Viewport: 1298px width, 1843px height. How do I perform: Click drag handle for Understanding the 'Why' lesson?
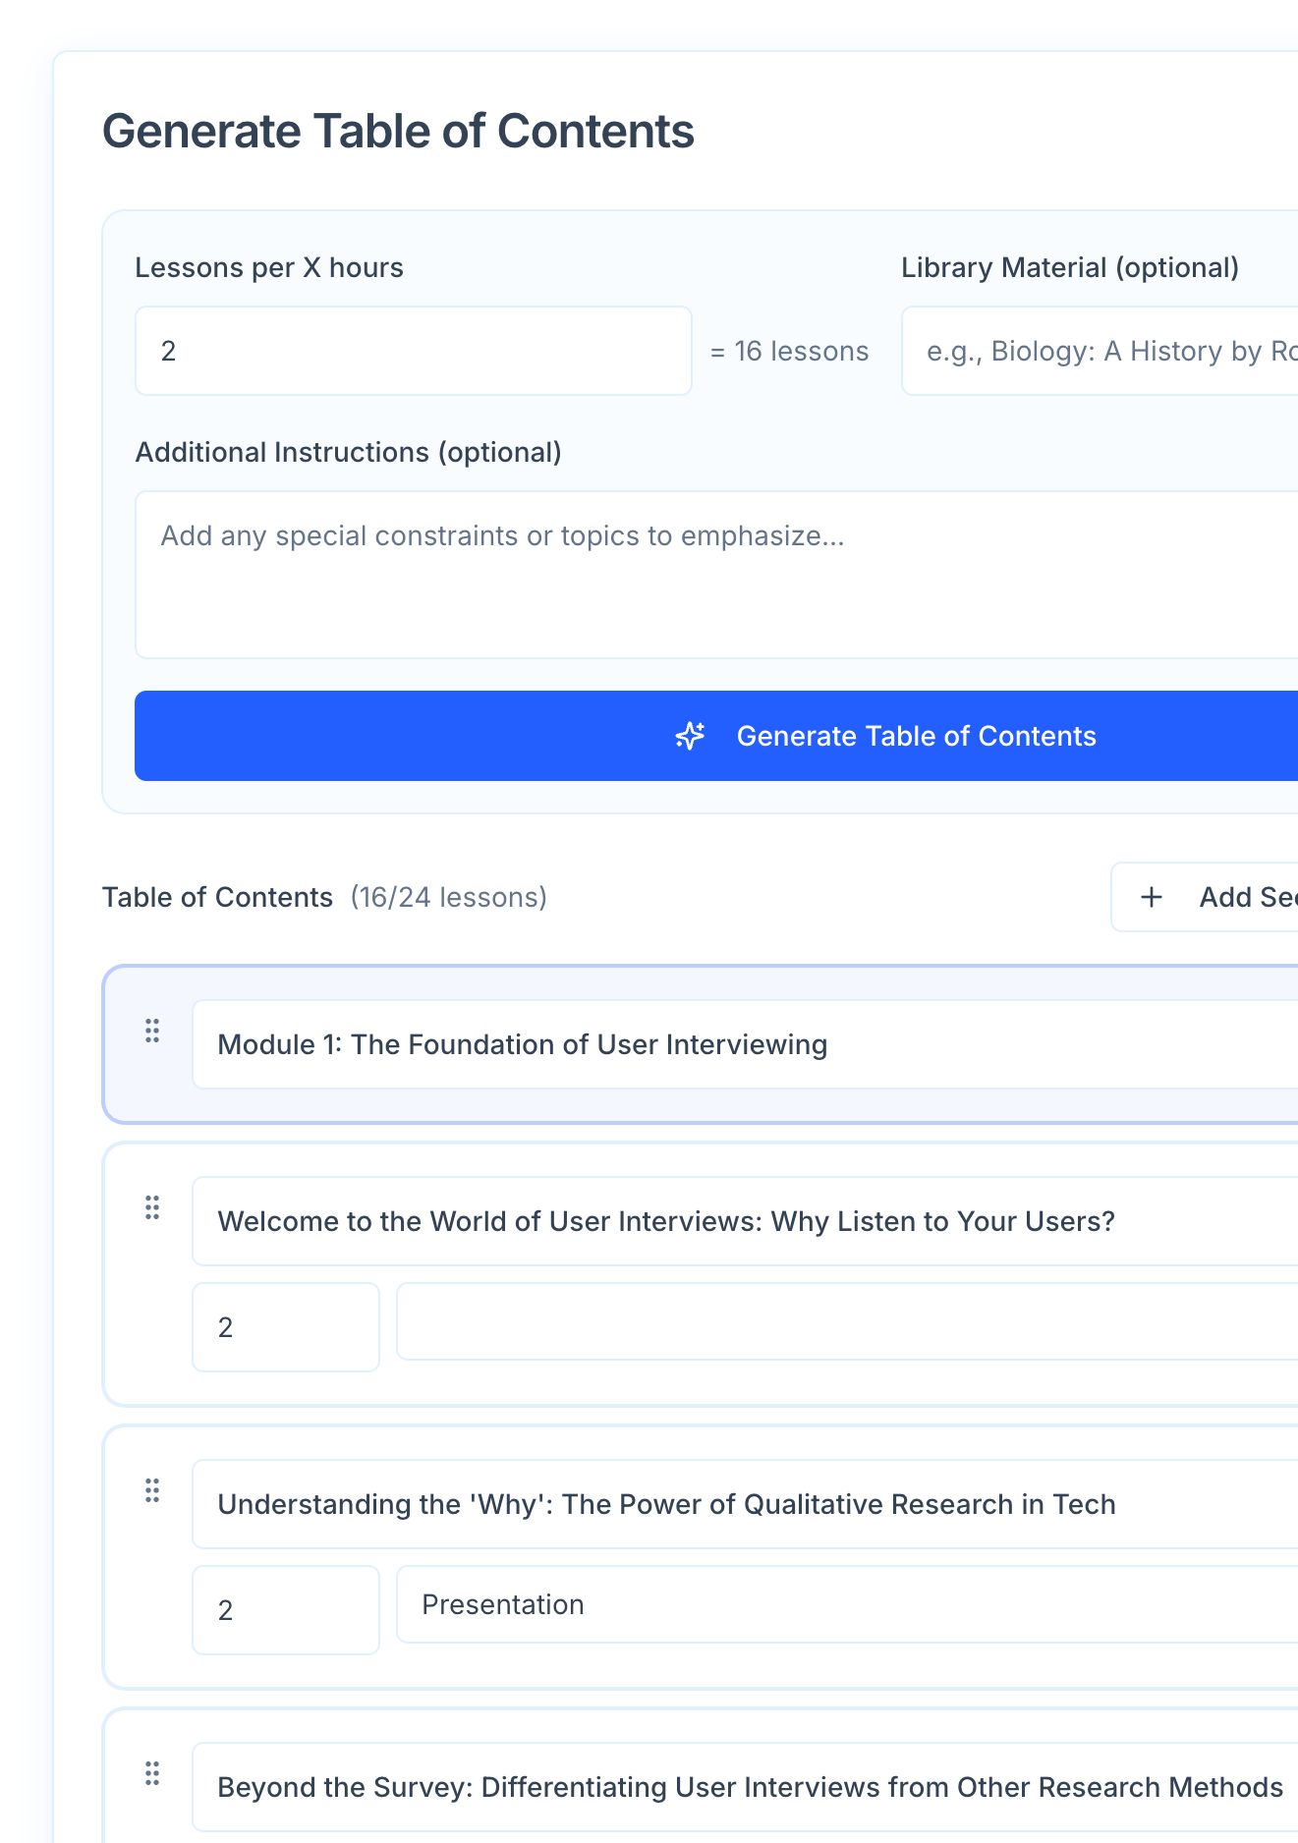(152, 1490)
